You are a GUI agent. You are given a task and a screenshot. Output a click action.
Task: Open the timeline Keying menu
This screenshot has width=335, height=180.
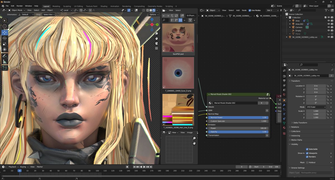click(x=23, y=167)
